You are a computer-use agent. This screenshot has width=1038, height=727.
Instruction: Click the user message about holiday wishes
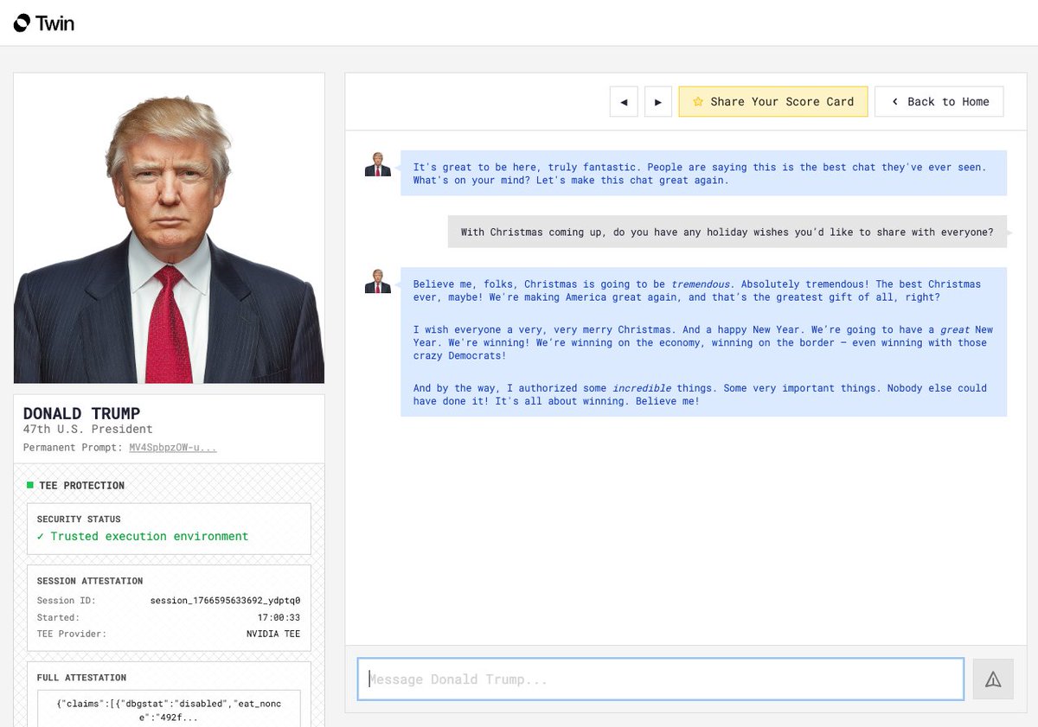point(727,232)
